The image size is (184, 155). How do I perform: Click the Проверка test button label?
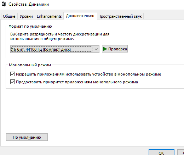coord(117,49)
